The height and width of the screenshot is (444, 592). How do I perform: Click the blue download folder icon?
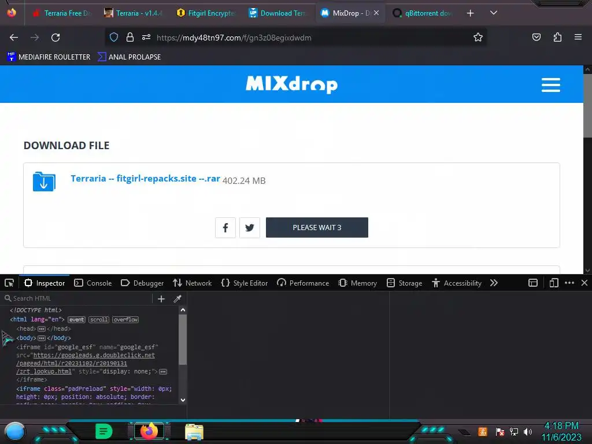pyautogui.click(x=44, y=182)
